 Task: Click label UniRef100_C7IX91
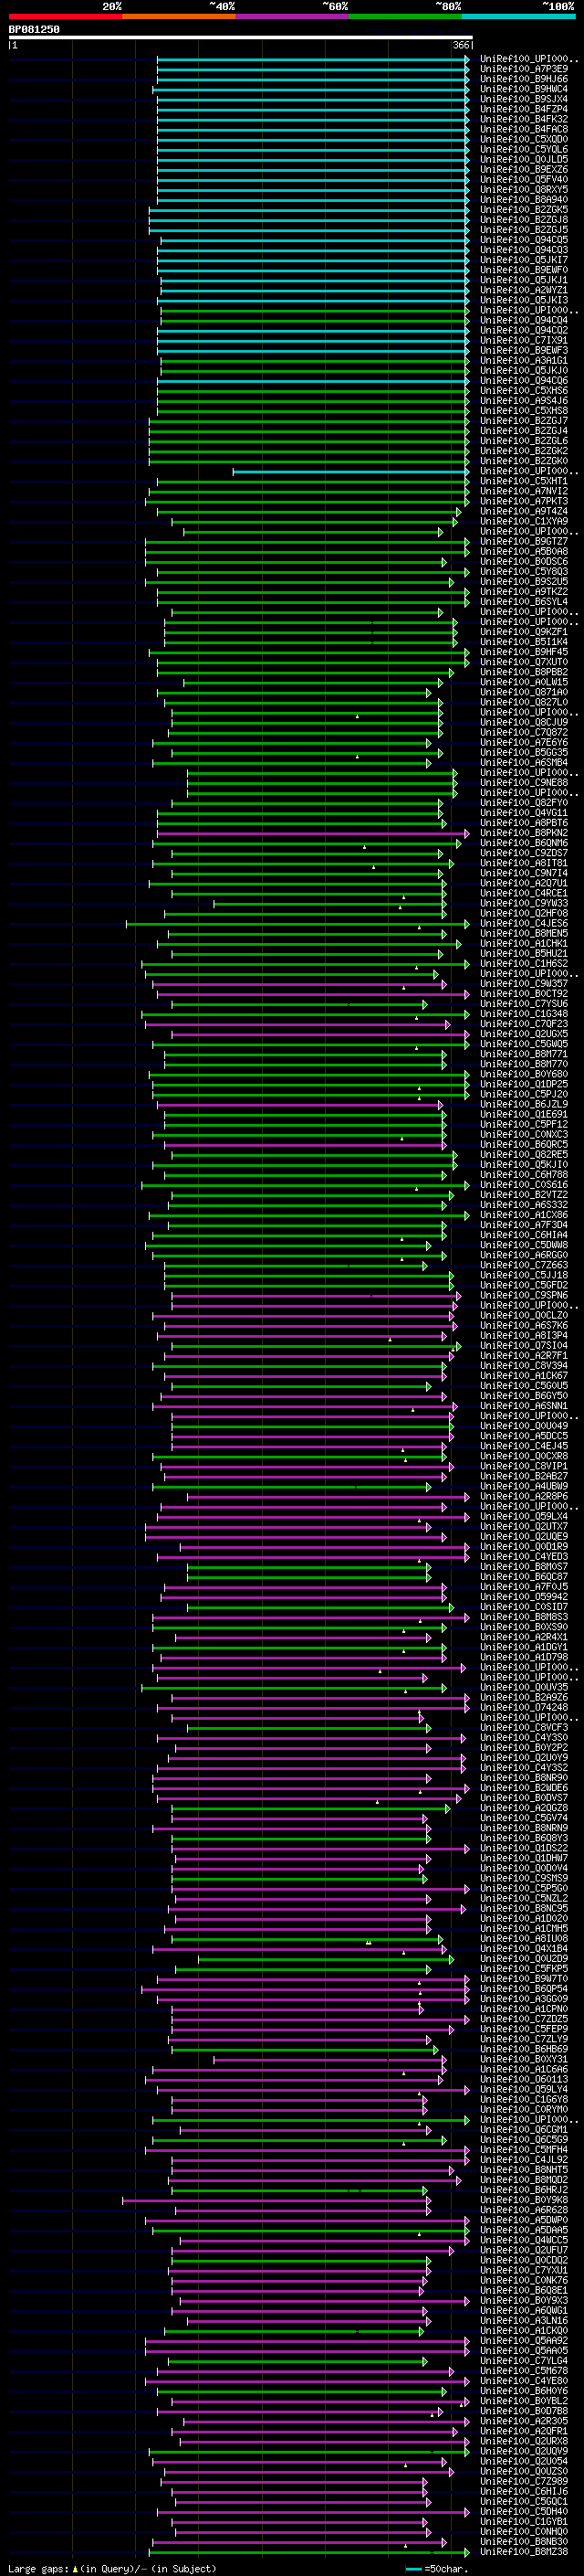coord(523,340)
